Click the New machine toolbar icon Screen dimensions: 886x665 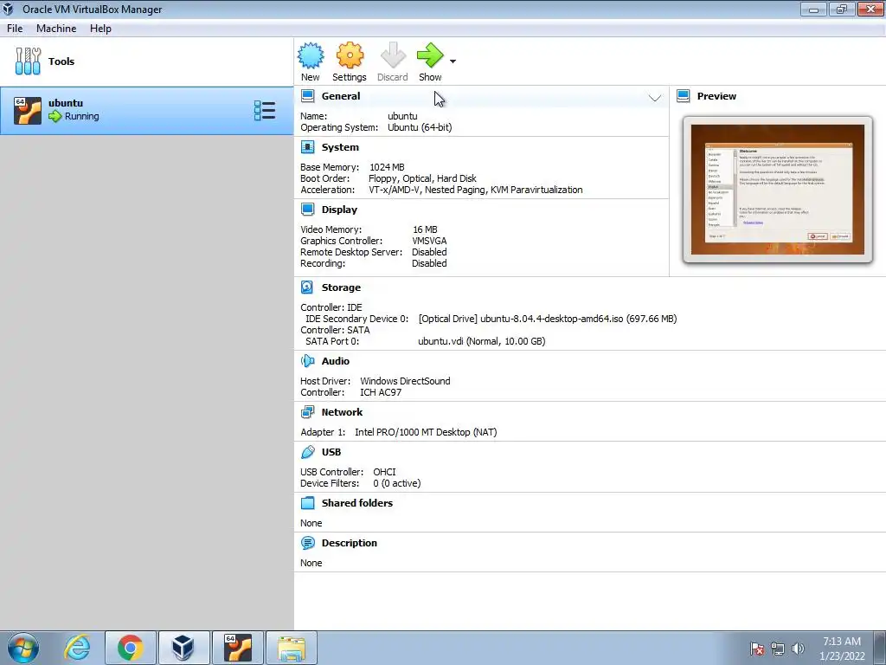(311, 56)
